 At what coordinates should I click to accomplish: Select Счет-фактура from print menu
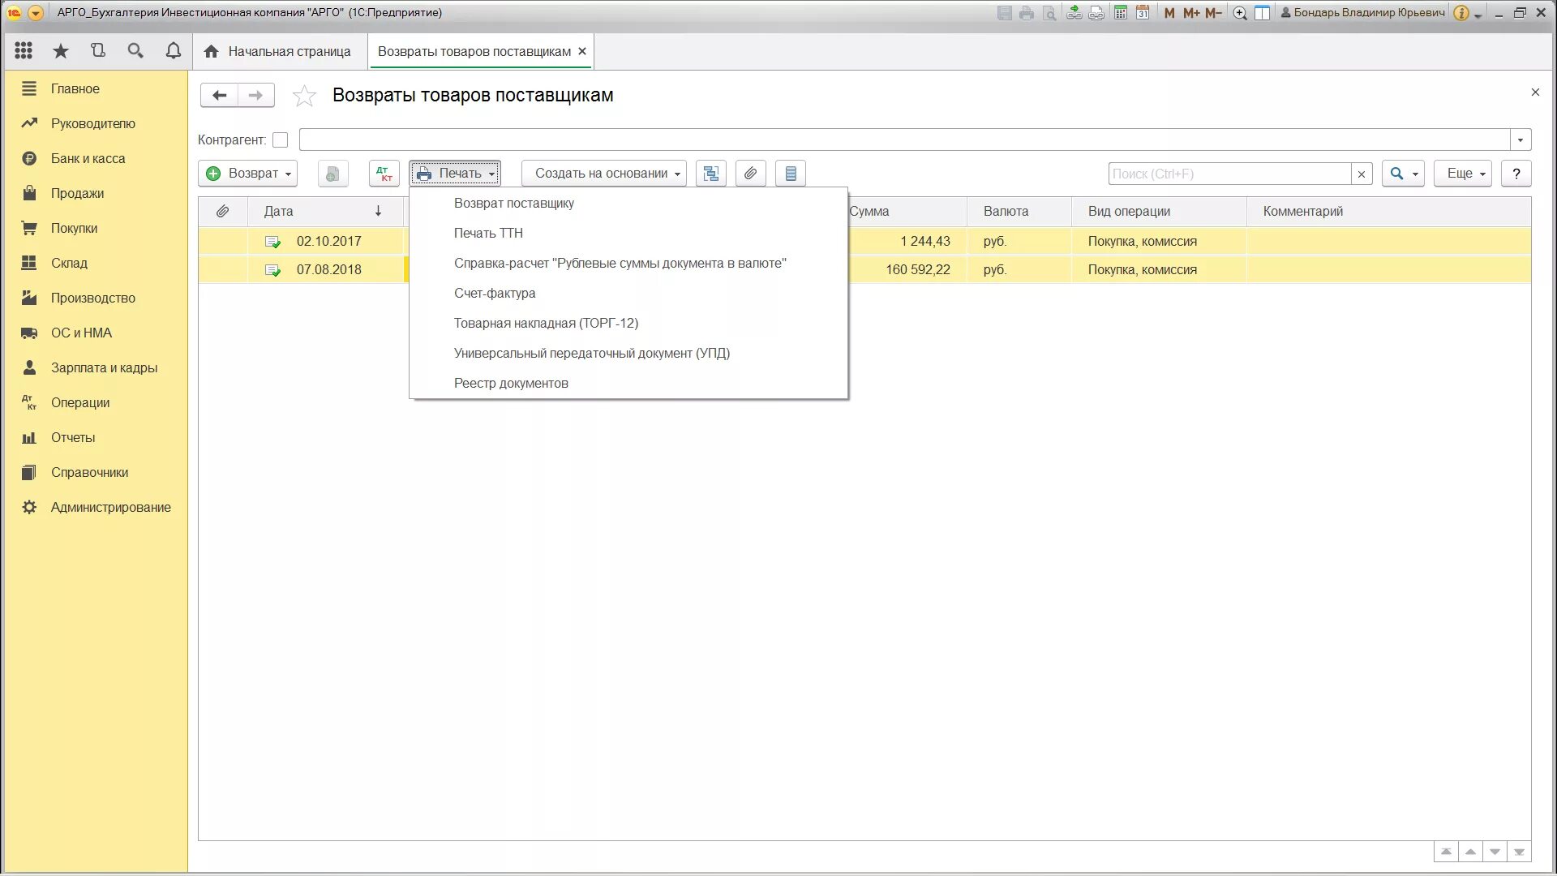point(495,293)
